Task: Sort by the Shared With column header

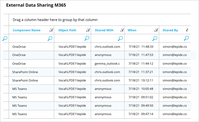Action: 104,30
